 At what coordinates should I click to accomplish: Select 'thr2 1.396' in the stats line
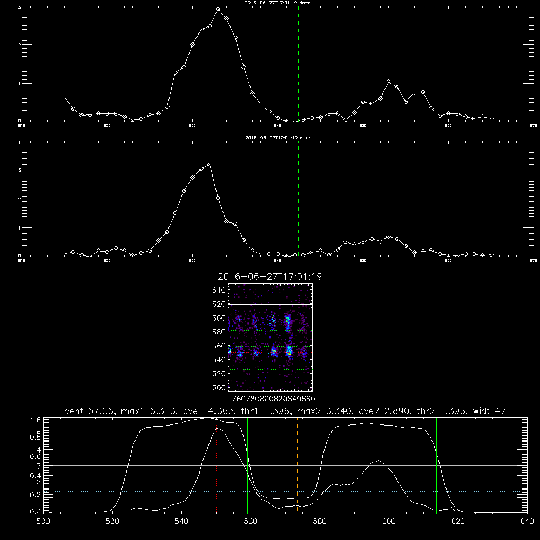tap(442, 411)
